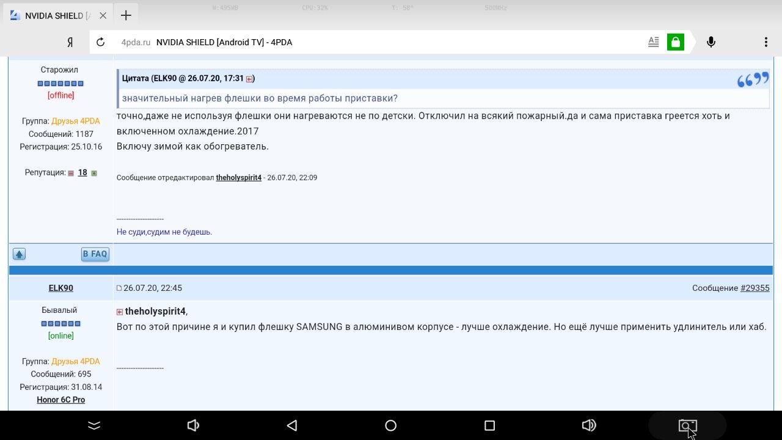This screenshot has height=440, width=782.
Task: Click signature text Не суди,судим не будешь
Action: [164, 232]
